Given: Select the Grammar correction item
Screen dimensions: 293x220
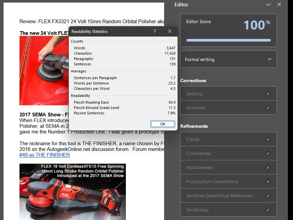Looking at the screenshot, I should click(x=228, y=108).
